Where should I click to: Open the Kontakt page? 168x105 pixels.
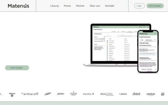109,6
